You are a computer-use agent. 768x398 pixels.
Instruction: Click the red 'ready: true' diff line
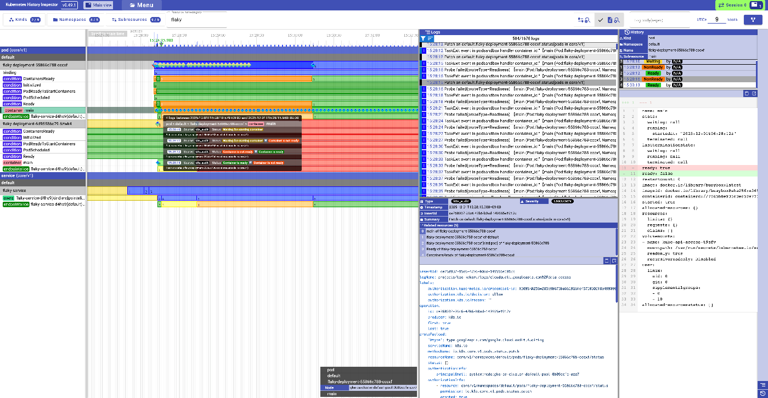pos(688,167)
